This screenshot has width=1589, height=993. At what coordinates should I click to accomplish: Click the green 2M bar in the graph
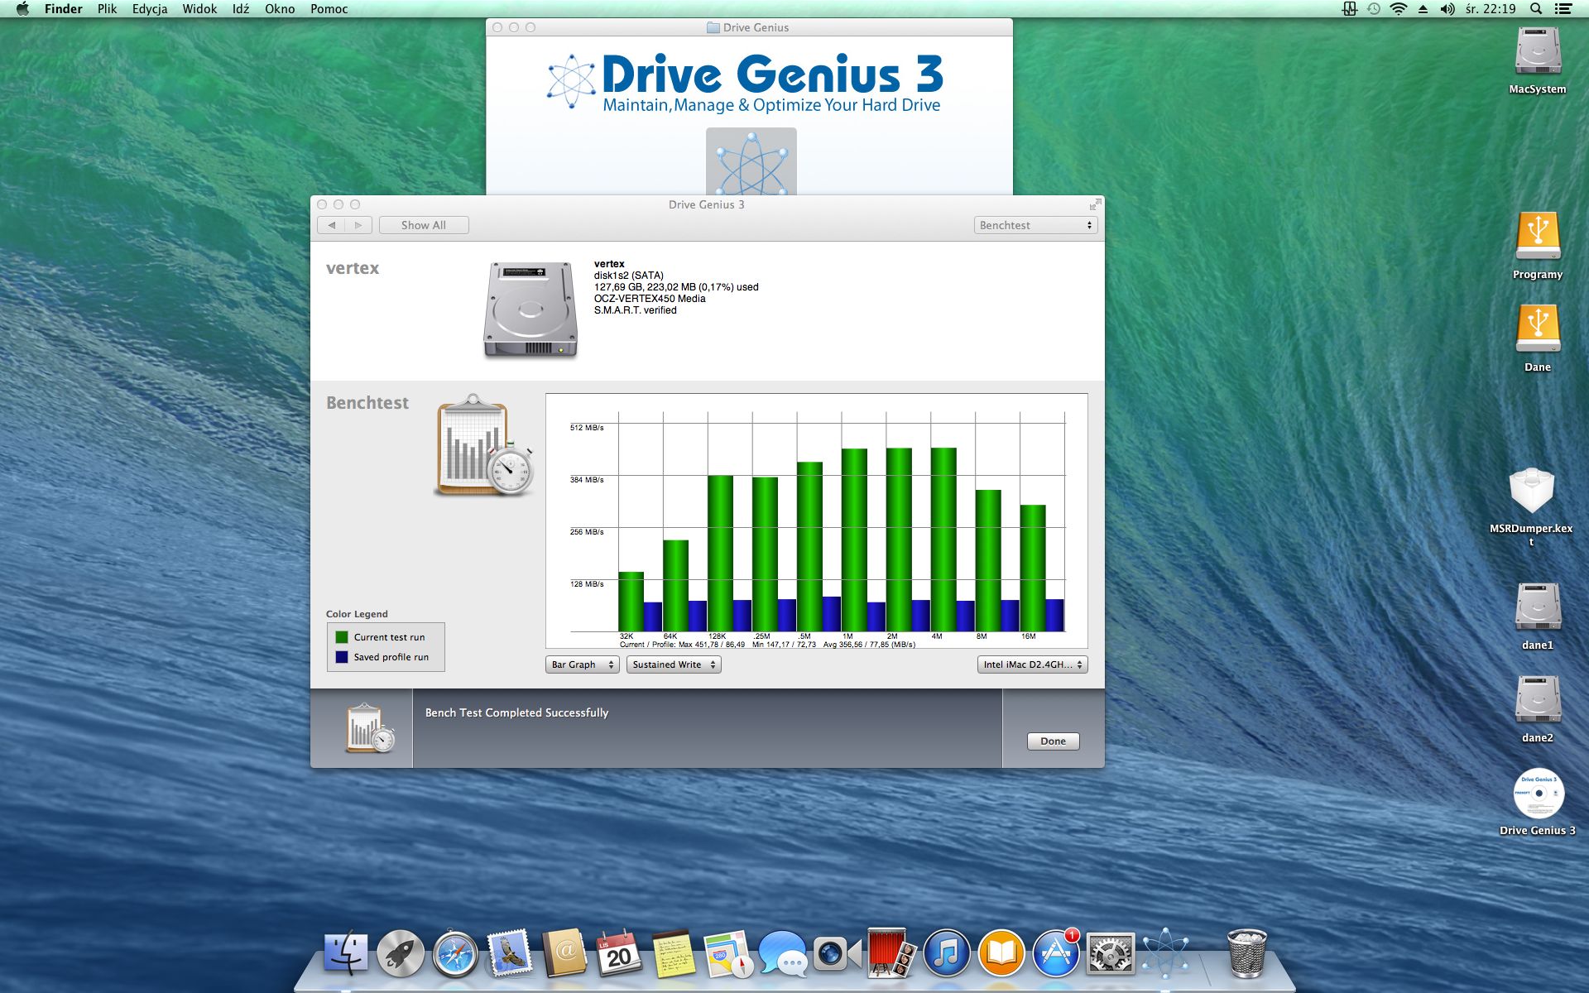coord(899,540)
